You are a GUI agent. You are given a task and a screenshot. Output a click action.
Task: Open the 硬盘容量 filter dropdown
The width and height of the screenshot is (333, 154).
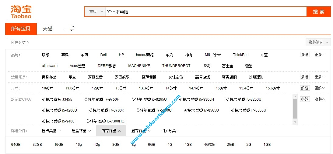click(x=81, y=131)
